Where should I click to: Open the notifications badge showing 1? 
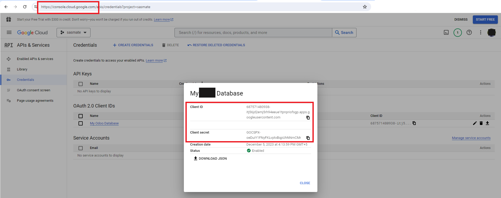tap(458, 33)
